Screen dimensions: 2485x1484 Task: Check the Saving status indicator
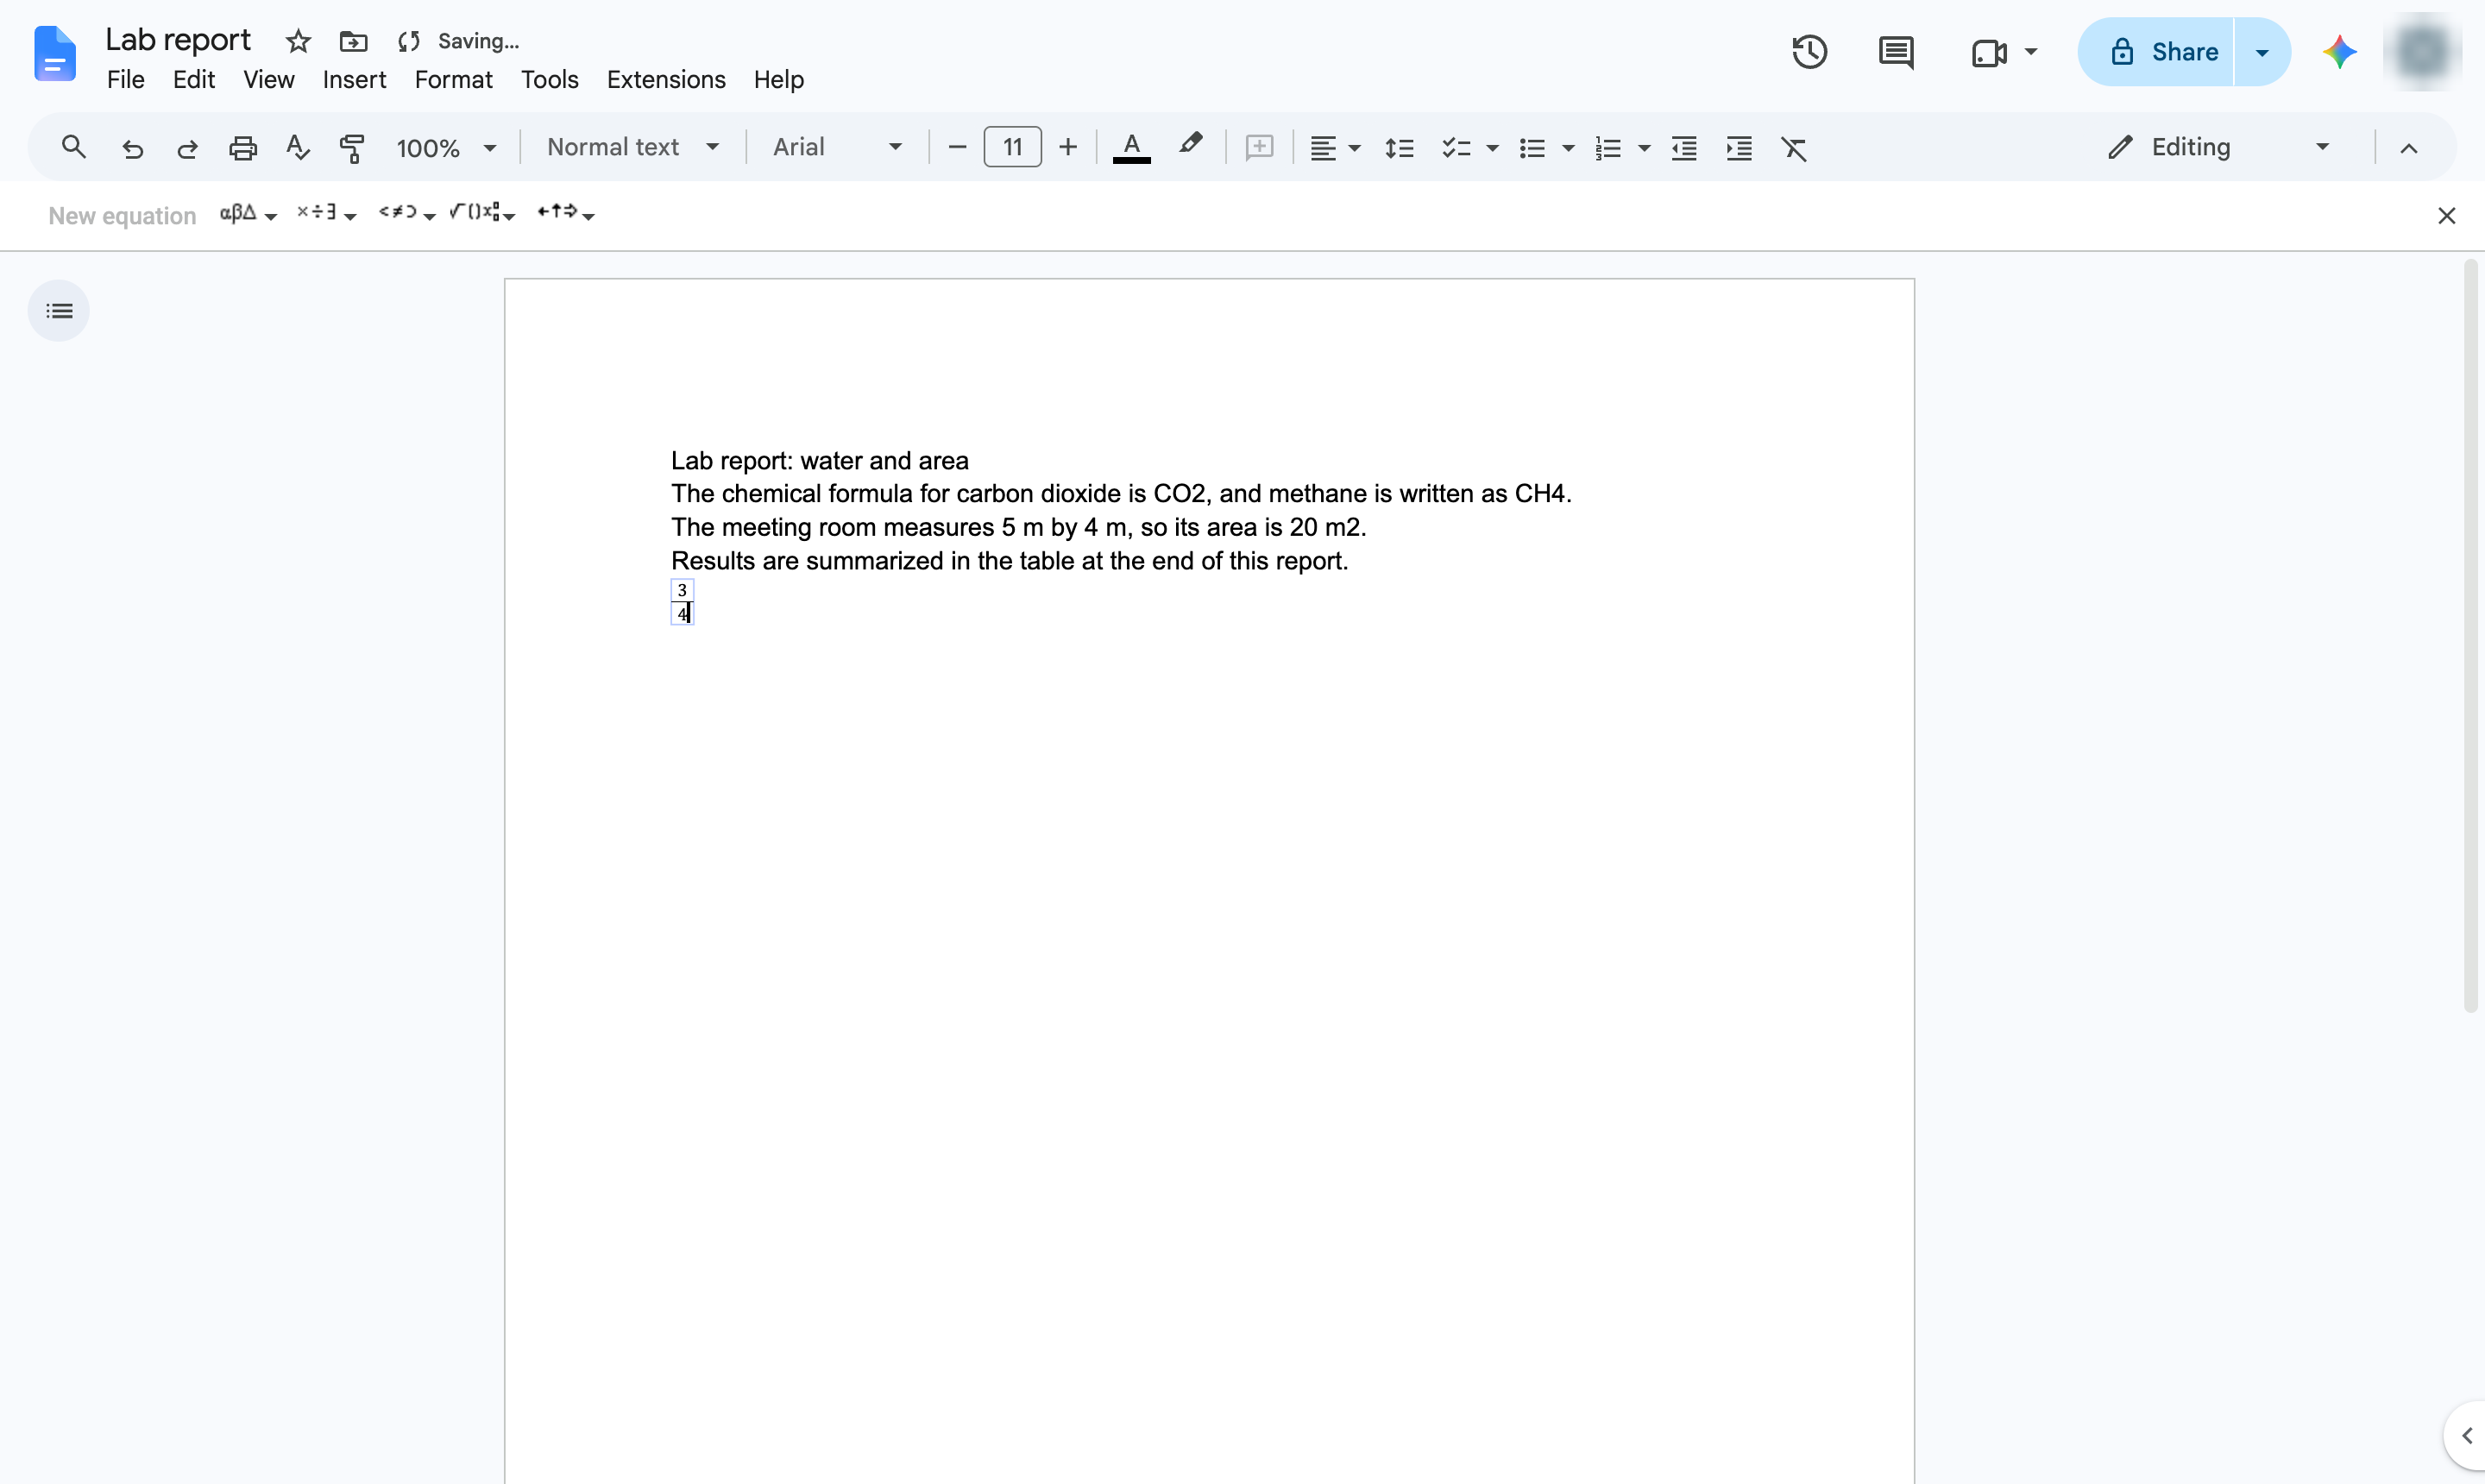(x=458, y=41)
